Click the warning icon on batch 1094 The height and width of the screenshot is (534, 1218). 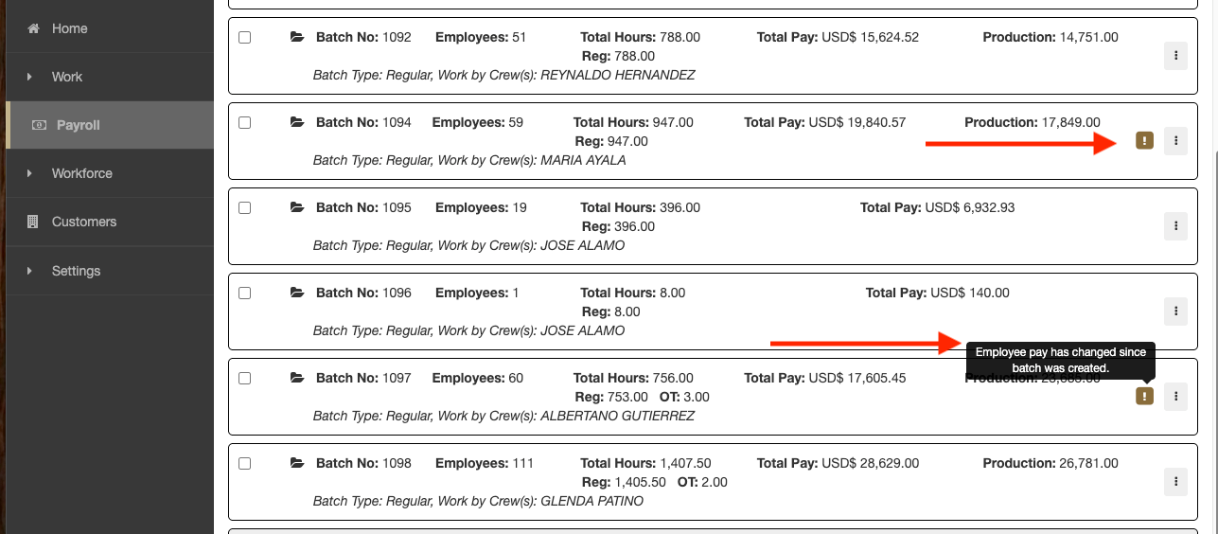[1144, 141]
